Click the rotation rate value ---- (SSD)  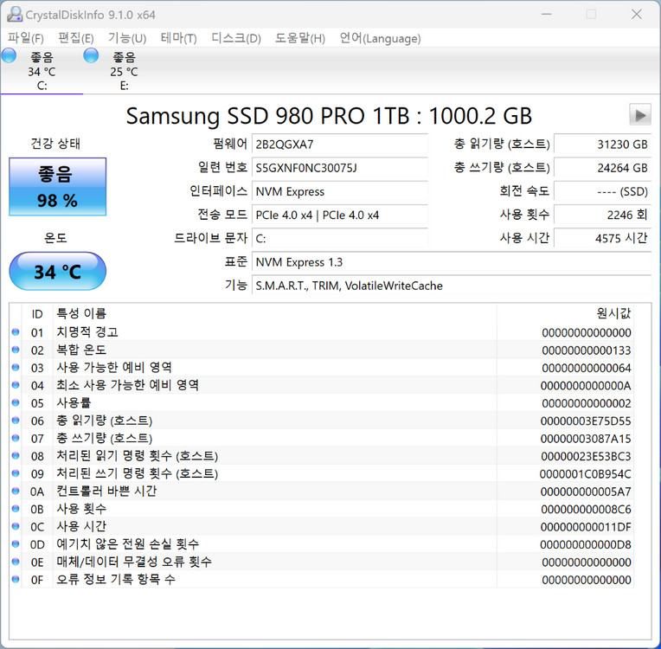coord(602,192)
